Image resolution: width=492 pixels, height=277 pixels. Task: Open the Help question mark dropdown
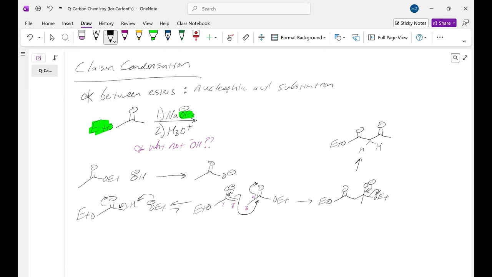[x=421, y=37]
